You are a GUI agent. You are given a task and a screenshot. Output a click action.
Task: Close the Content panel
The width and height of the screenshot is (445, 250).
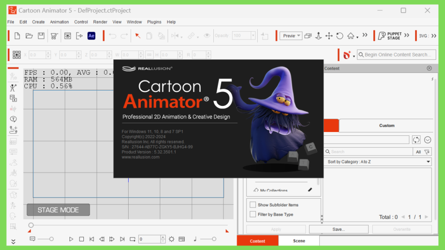pyautogui.click(x=429, y=68)
